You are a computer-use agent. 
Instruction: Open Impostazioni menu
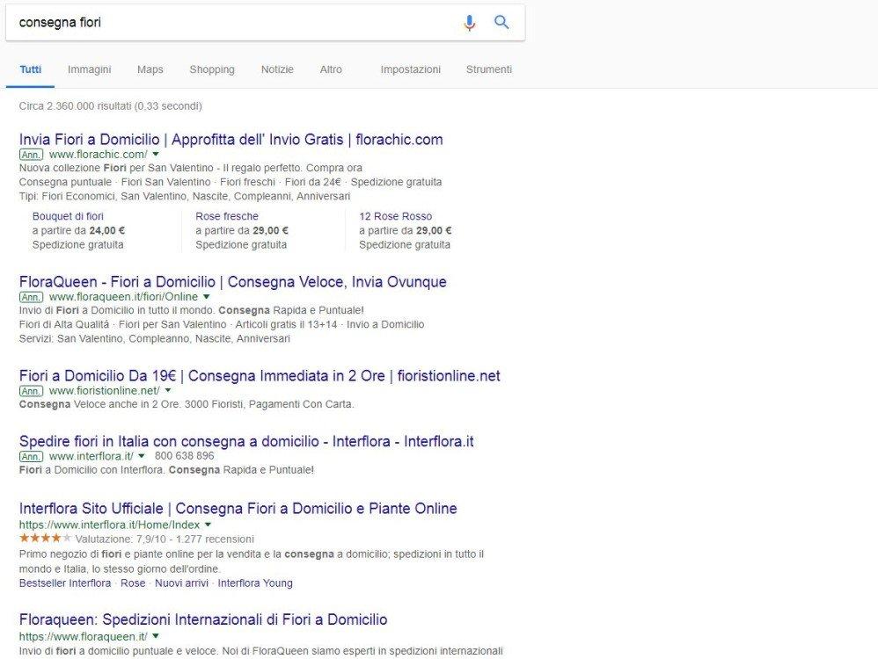coord(411,69)
